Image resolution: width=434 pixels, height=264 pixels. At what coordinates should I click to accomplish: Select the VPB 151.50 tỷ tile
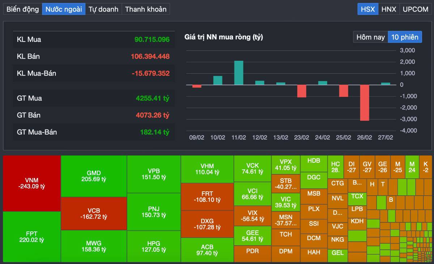coord(154,174)
